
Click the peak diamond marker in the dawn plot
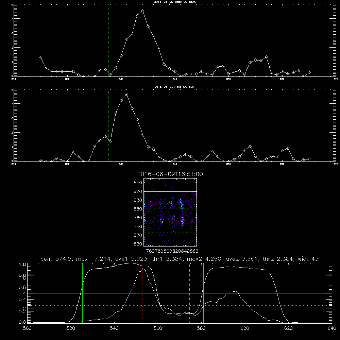(142, 11)
